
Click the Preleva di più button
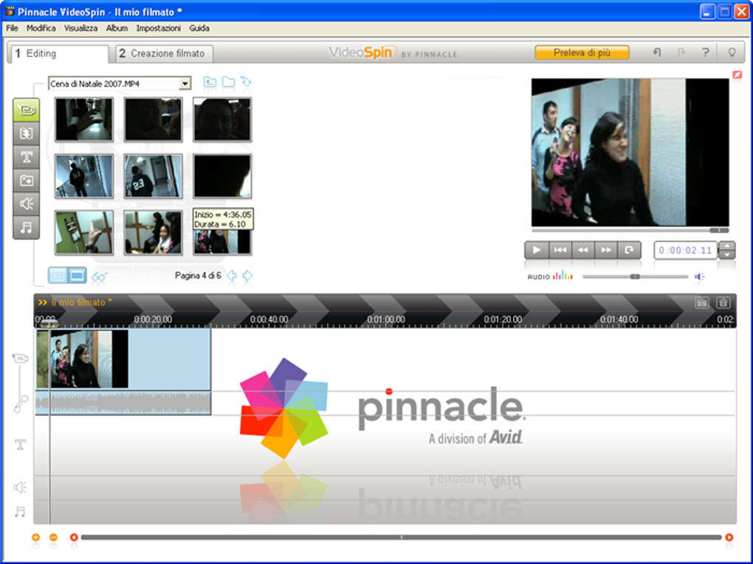coord(582,53)
